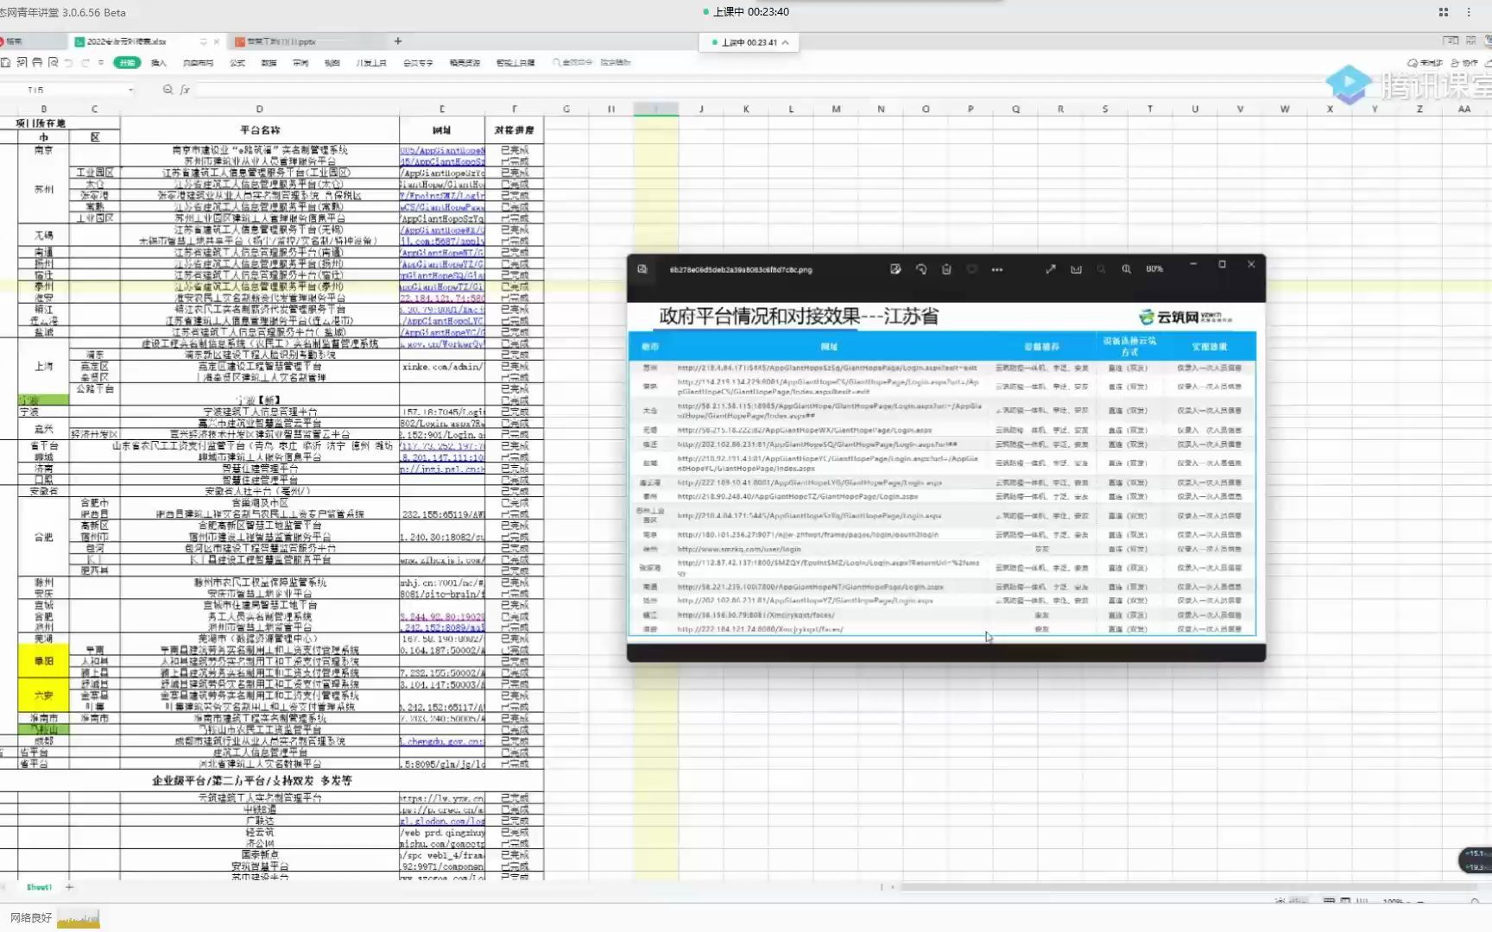1492x932 pixels.
Task: Click the undo arrow in WPS toolbar
Action: [68, 62]
